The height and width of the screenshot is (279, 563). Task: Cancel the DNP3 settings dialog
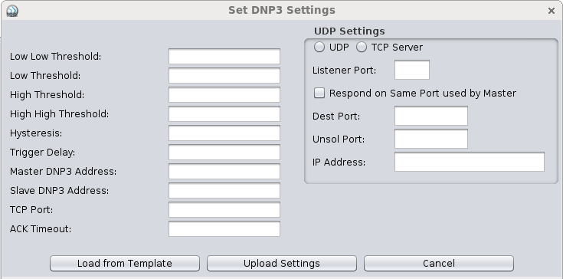(x=439, y=264)
